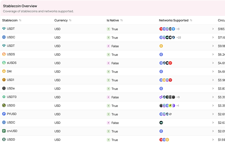This screenshot has height=144, width=225.
Task: Click the USD currency cell in the USDG row
Action: pyautogui.click(x=57, y=106)
